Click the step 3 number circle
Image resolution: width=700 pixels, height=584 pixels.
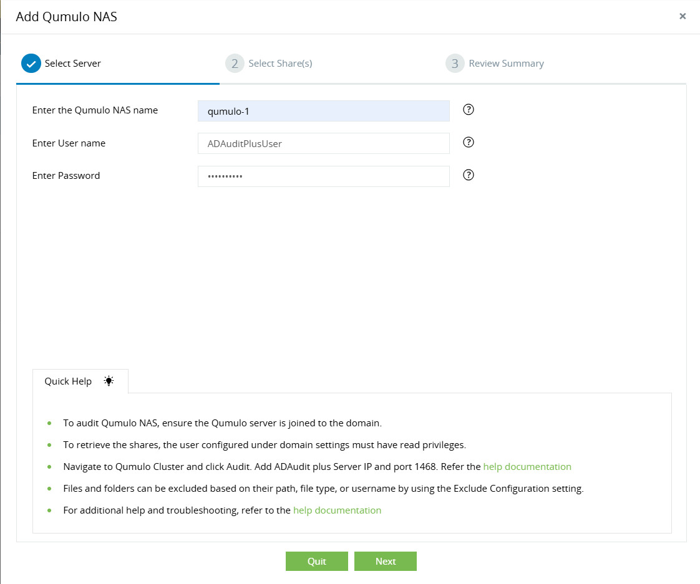click(x=455, y=64)
